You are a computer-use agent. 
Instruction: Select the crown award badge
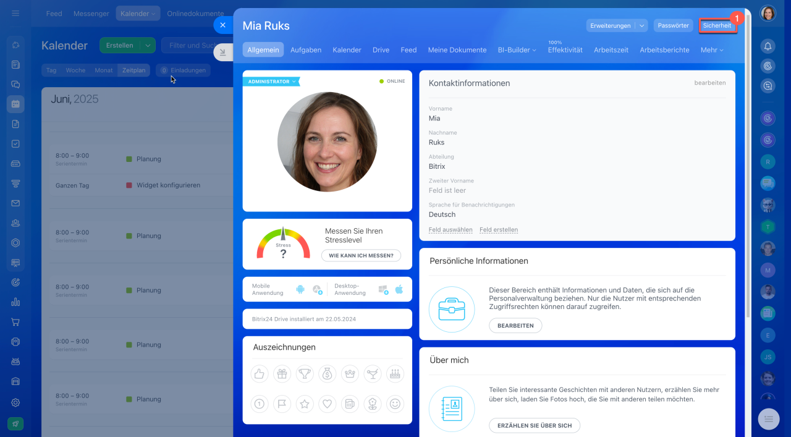pos(350,373)
